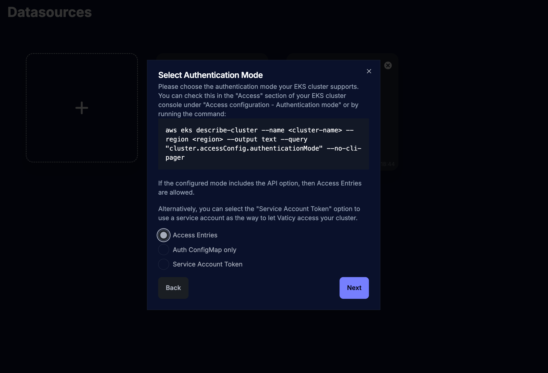Viewport: 548px width, 373px height.
Task: Click the 'Please choose the authentication mode' text
Action: [x=258, y=100]
